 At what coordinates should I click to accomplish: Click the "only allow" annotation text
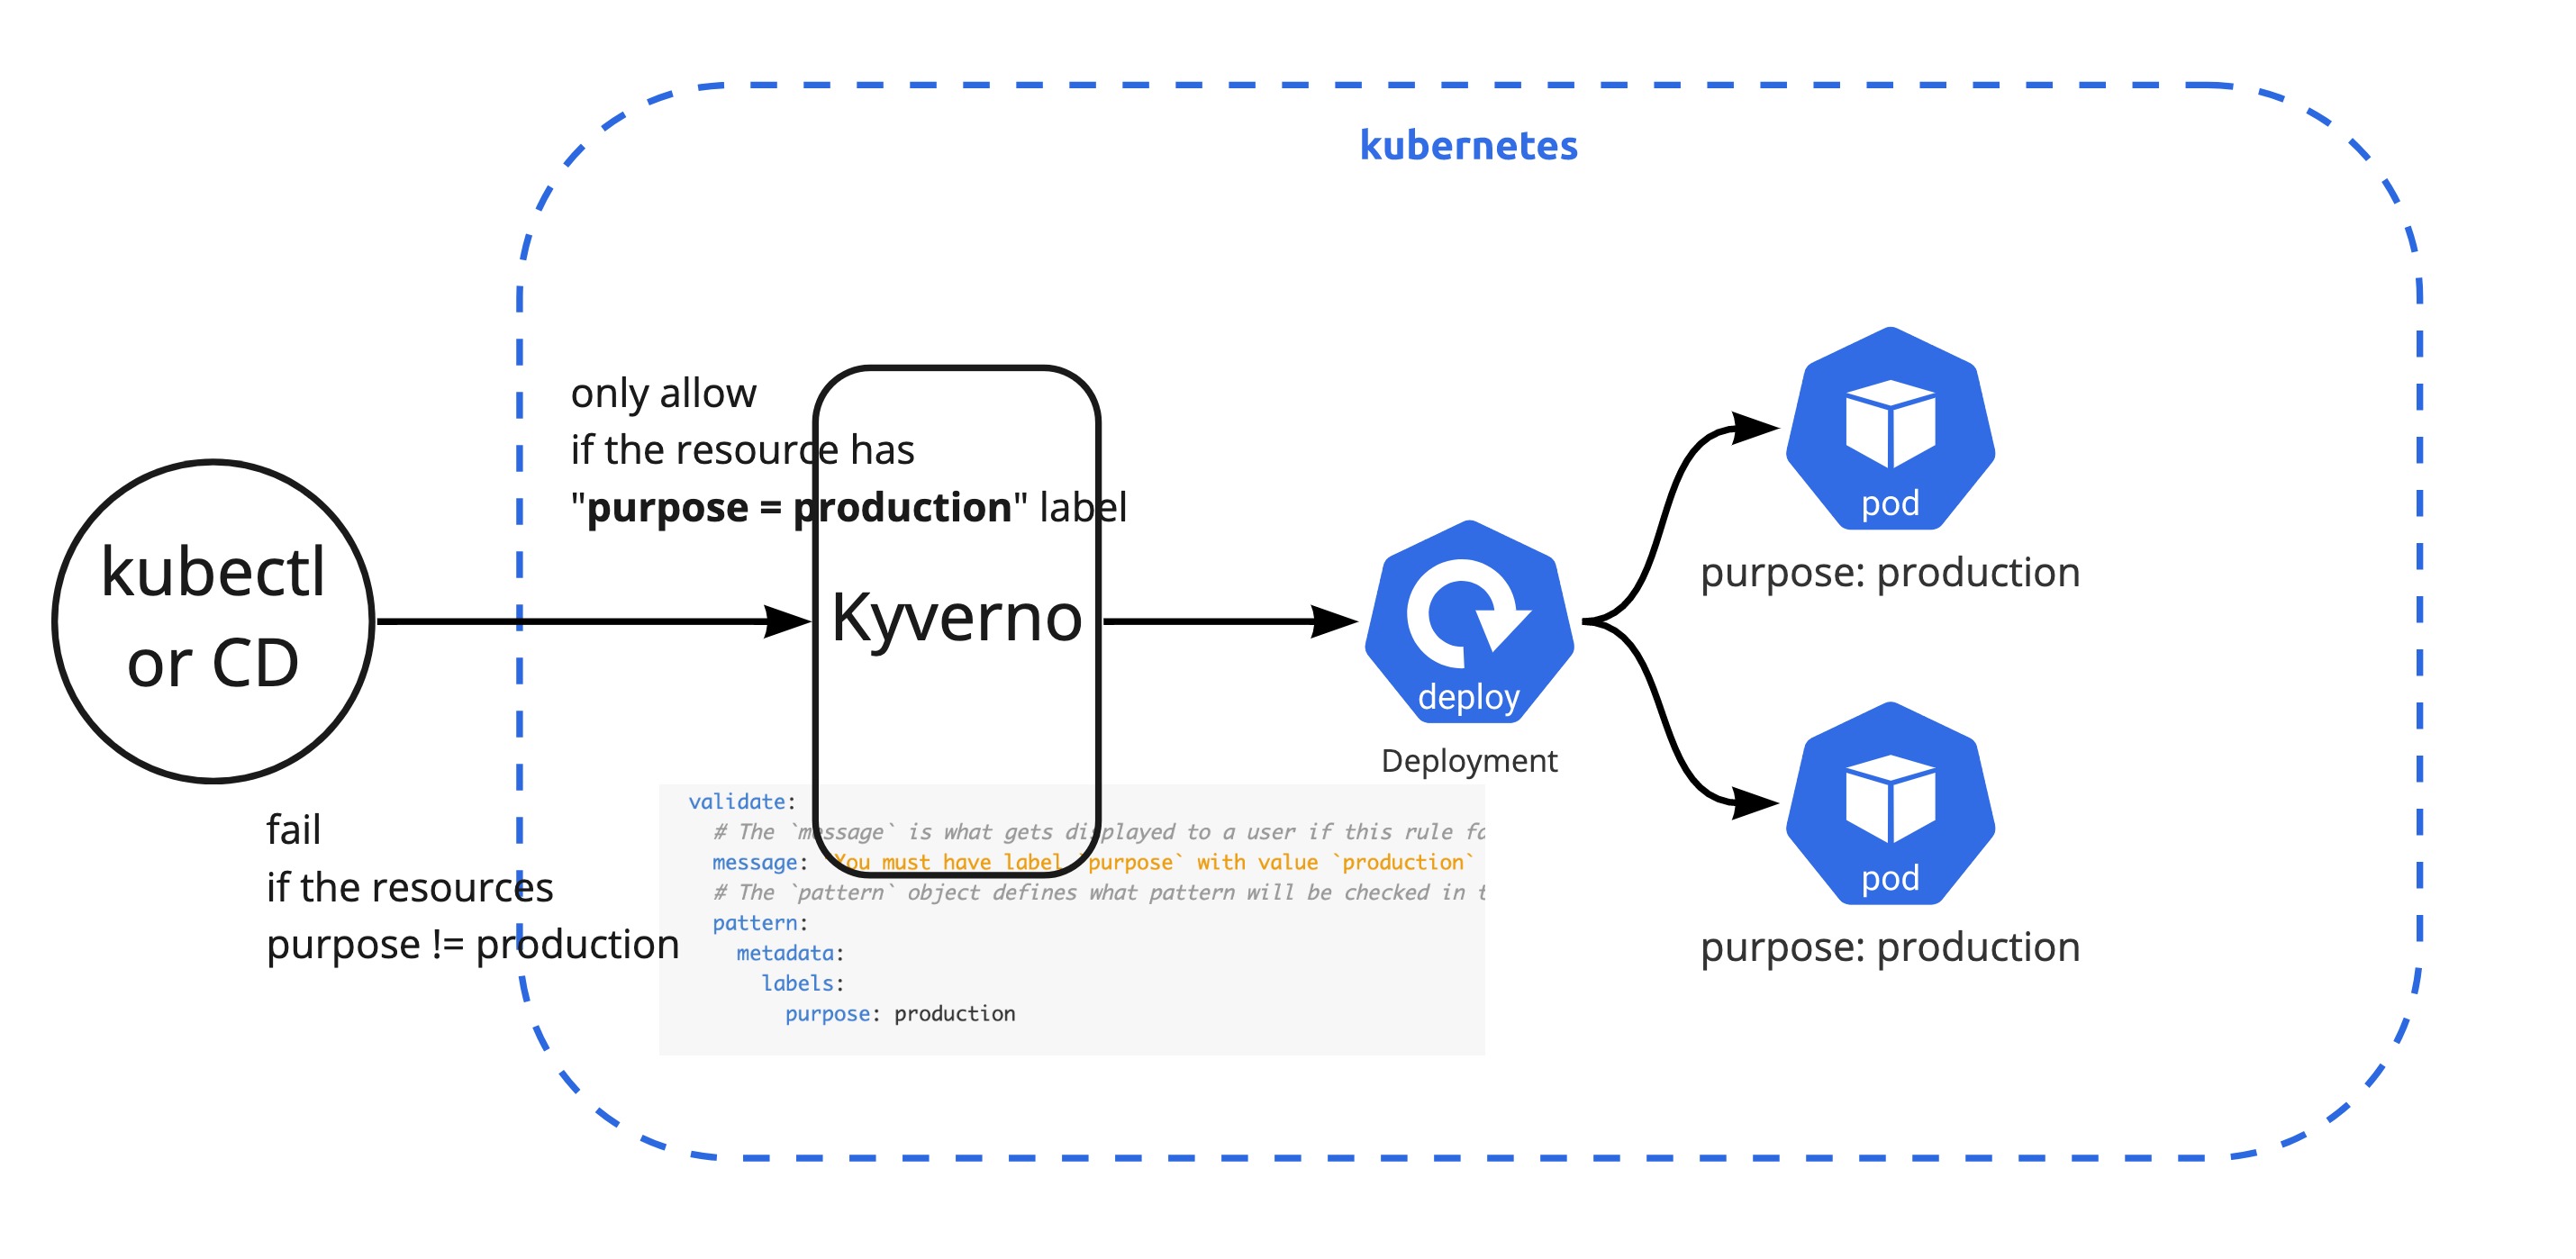coord(663,393)
